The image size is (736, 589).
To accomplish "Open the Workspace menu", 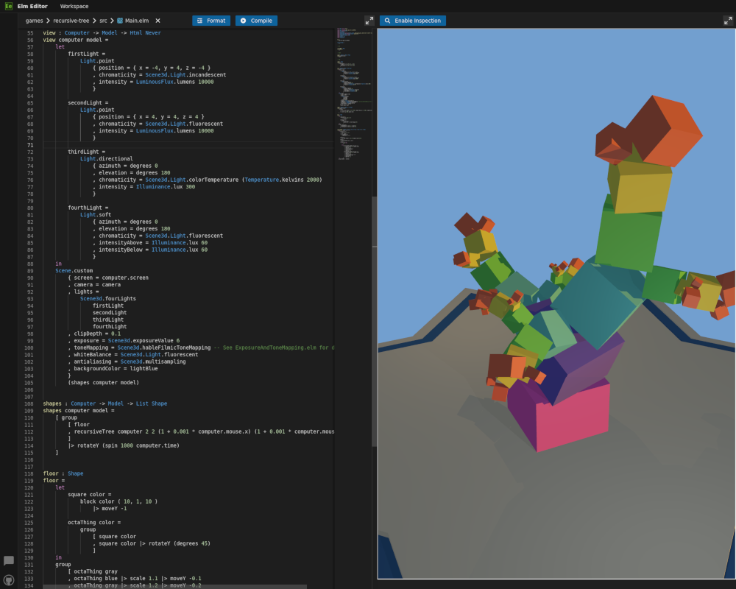I will tap(74, 6).
